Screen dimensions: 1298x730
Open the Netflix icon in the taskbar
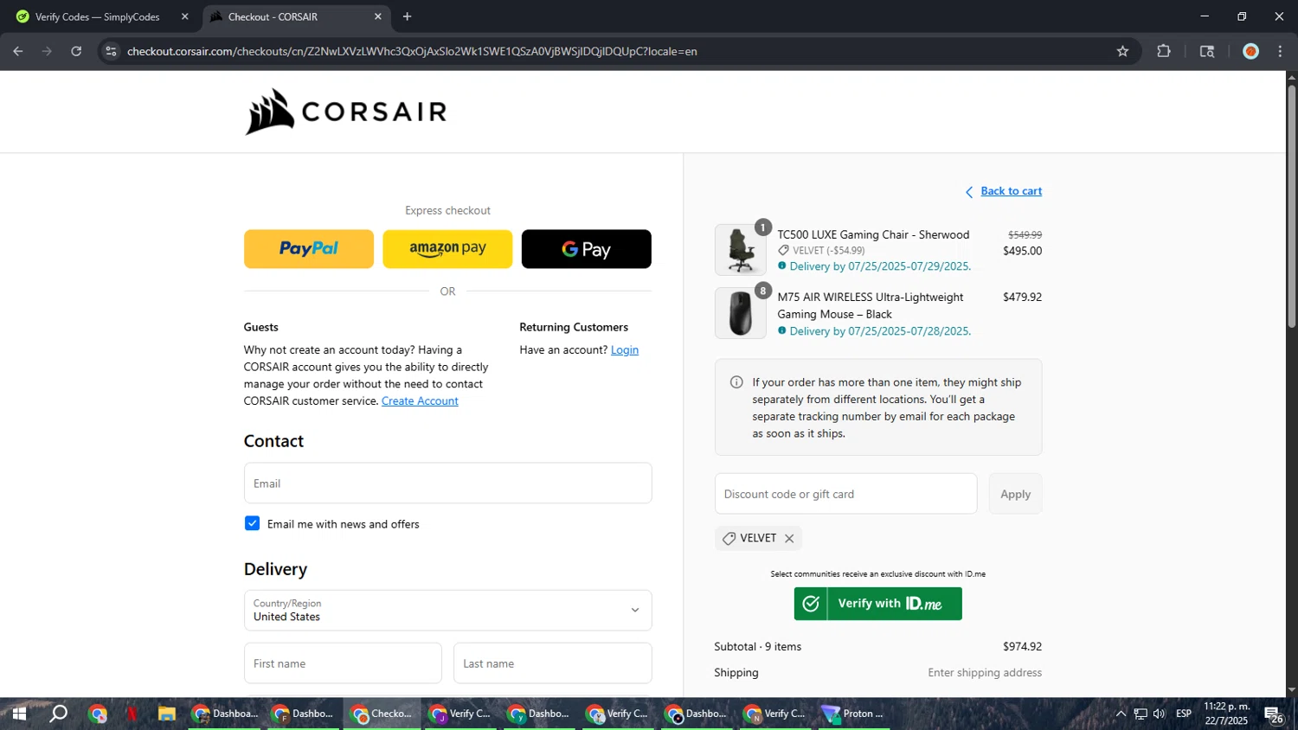click(x=132, y=714)
